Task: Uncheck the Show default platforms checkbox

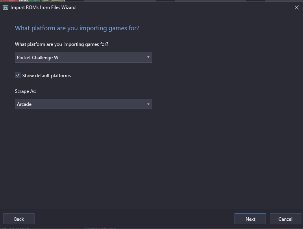Action: [x=18, y=75]
